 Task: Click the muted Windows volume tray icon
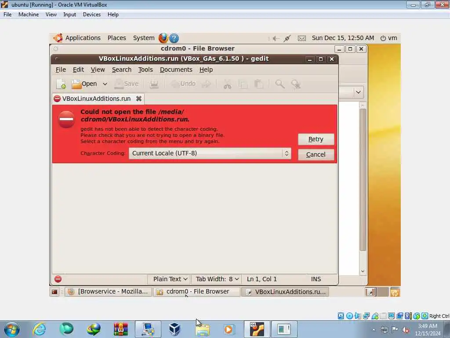(406, 330)
